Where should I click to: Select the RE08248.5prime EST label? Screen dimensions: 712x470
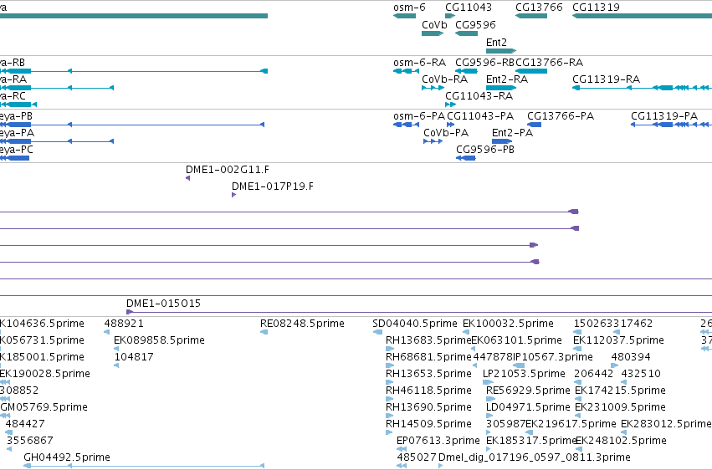coord(302,324)
